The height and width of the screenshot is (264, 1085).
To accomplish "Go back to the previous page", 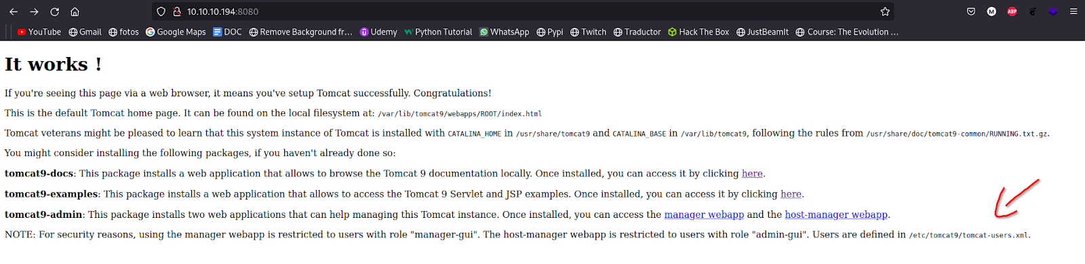I will click(x=14, y=12).
